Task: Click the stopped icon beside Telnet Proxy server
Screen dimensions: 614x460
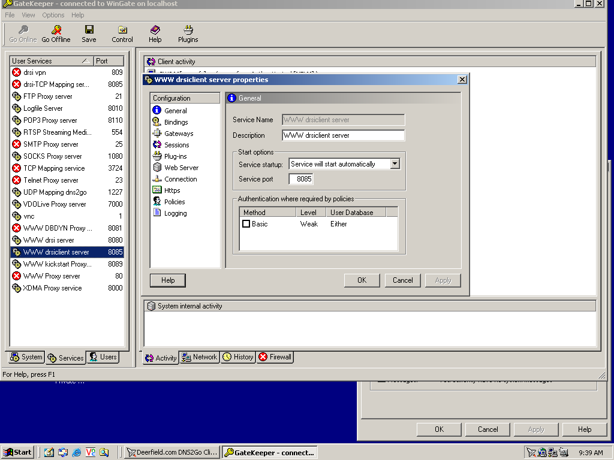Action: tap(16, 180)
